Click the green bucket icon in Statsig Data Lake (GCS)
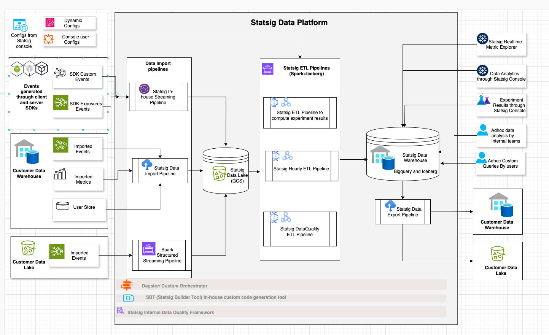The image size is (549, 335). 219,173
